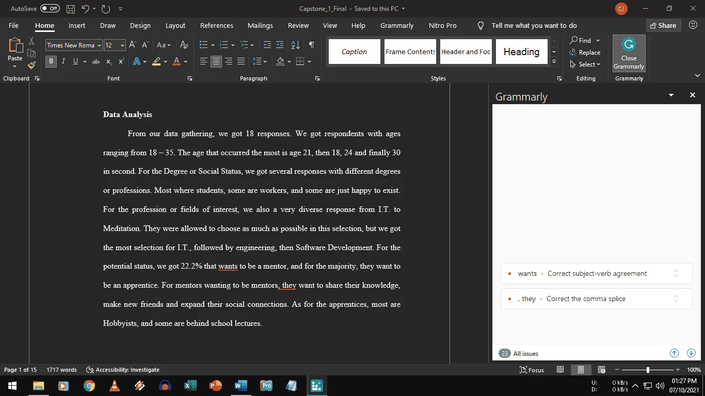Open the font name dropdown
705x396 pixels.
click(x=99, y=45)
